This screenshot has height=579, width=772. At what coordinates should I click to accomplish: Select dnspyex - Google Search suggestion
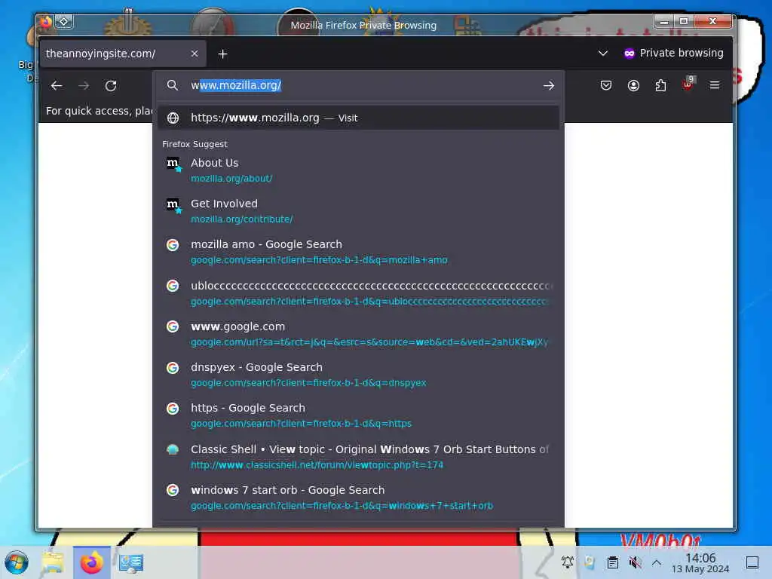(x=358, y=375)
